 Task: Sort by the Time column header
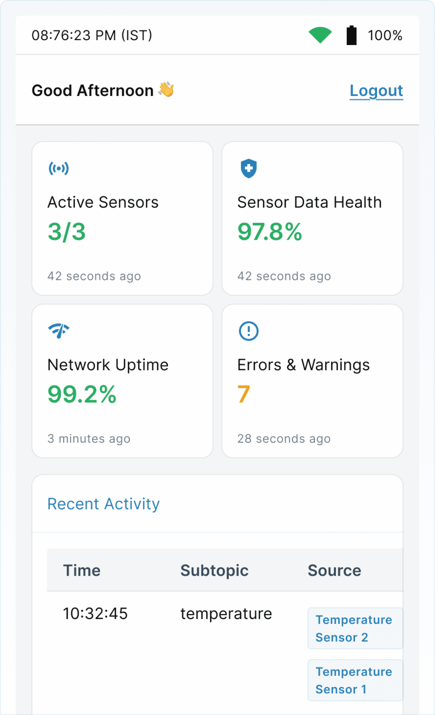coord(82,570)
